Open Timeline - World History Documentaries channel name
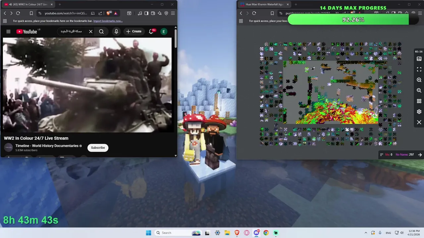424x238 pixels. coord(47,146)
